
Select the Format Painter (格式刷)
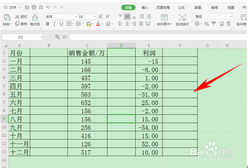pos(35,20)
